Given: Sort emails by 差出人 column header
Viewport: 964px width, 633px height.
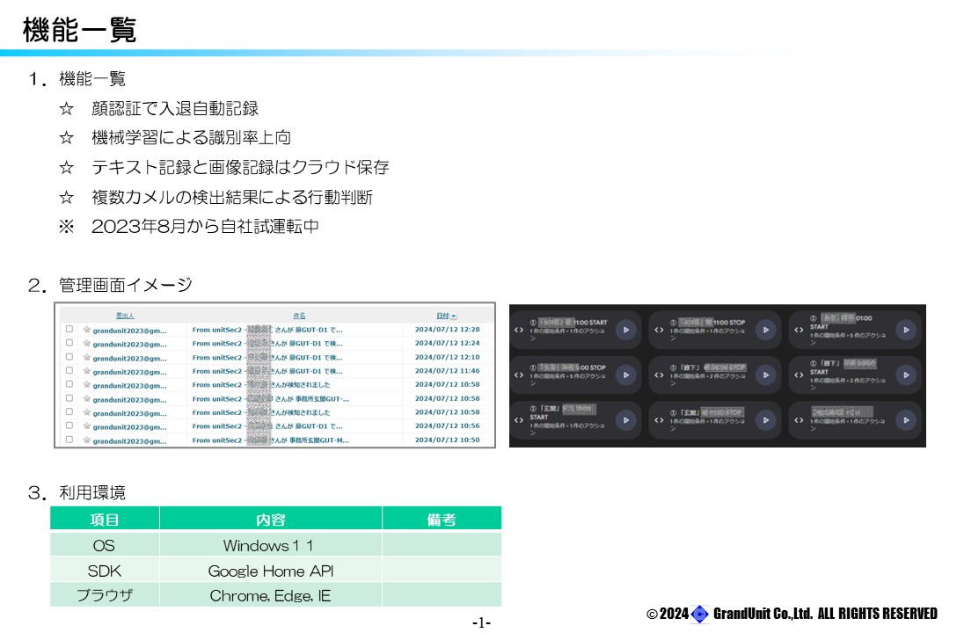Looking at the screenshot, I should 125,316.
